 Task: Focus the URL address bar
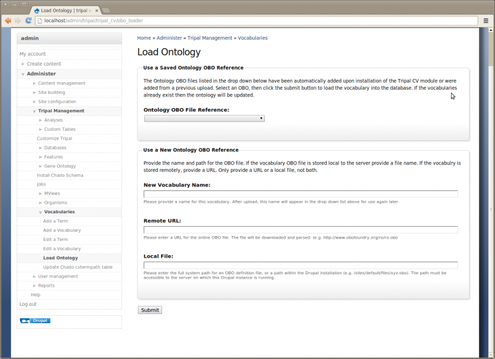[x=256, y=20]
